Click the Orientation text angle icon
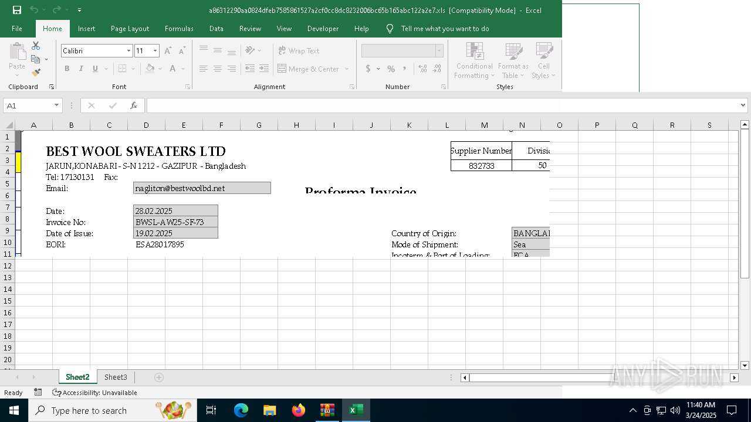Image resolution: width=751 pixels, height=422 pixels. pos(251,50)
